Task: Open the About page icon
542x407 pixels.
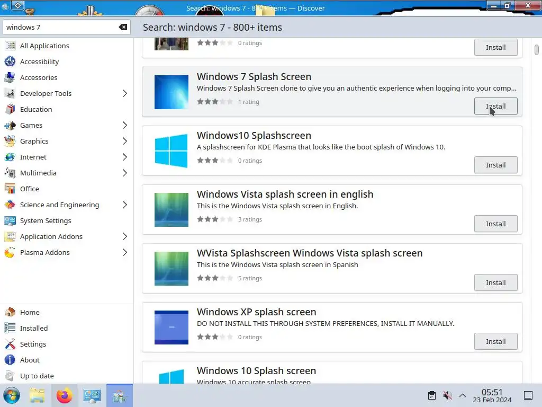Action: pyautogui.click(x=10, y=360)
